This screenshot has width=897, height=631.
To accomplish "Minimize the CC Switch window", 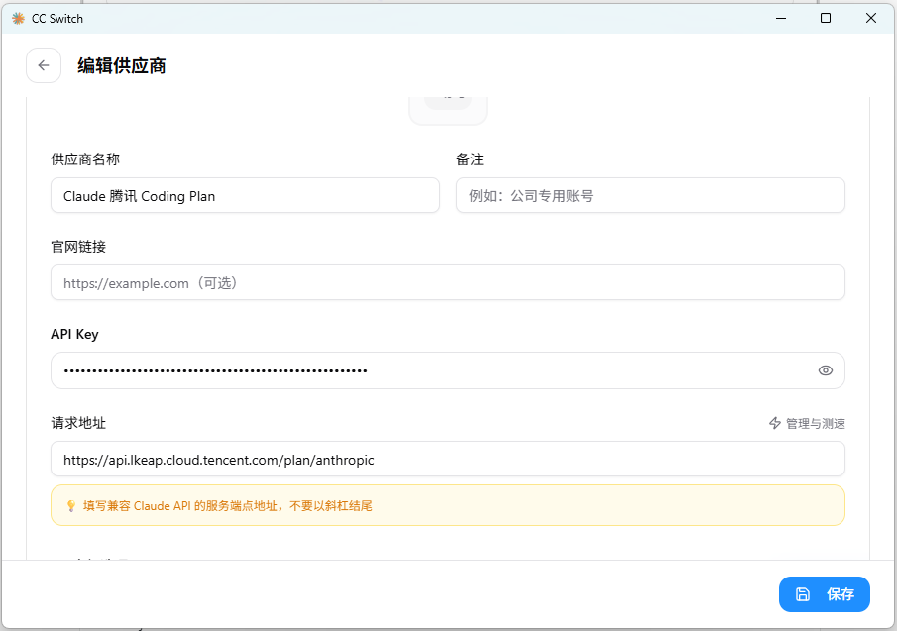I will click(x=780, y=18).
